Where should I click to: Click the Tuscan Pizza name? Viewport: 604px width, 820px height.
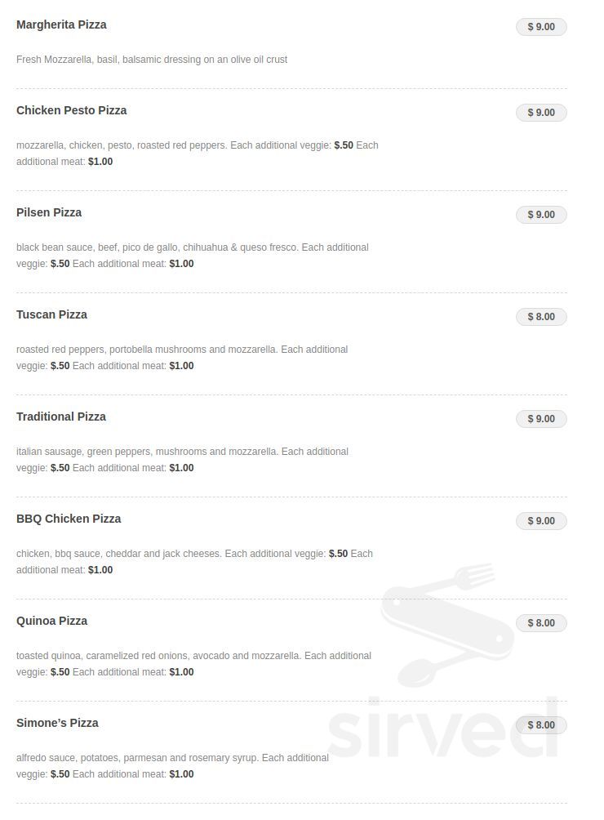pos(51,314)
